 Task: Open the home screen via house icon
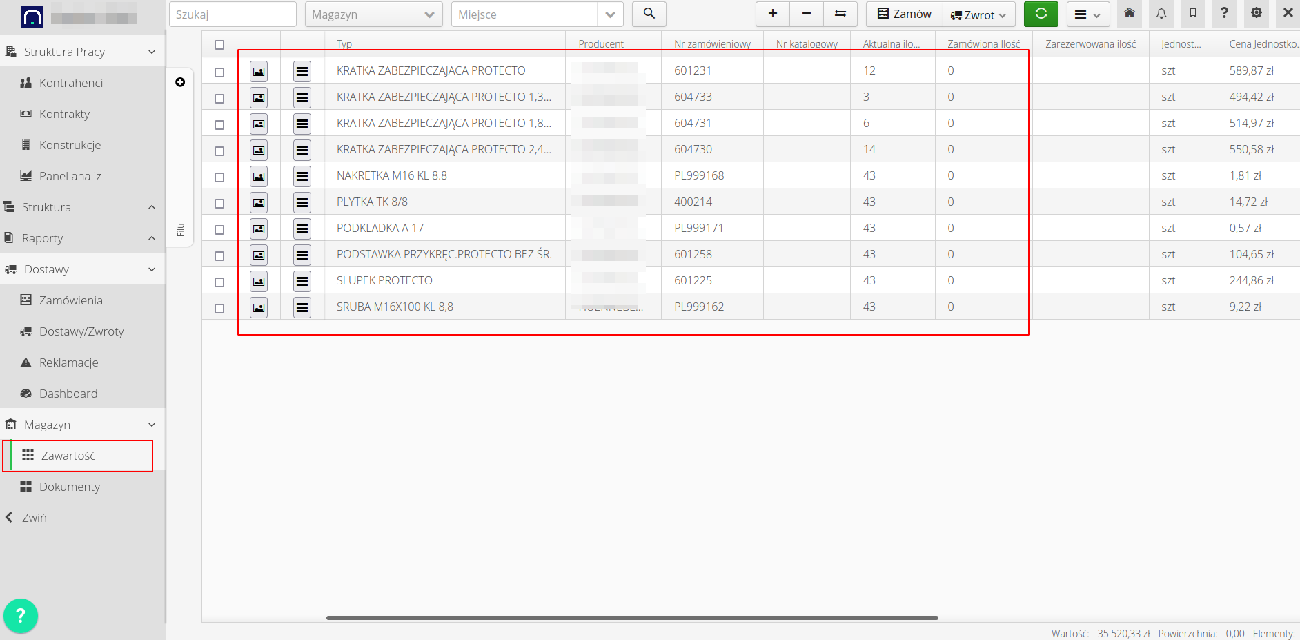pos(1128,13)
